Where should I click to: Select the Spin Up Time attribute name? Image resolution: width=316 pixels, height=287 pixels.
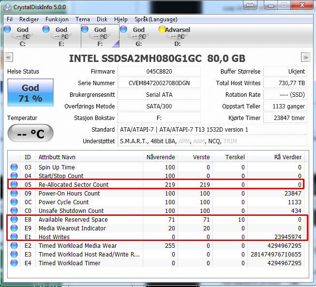(57, 167)
